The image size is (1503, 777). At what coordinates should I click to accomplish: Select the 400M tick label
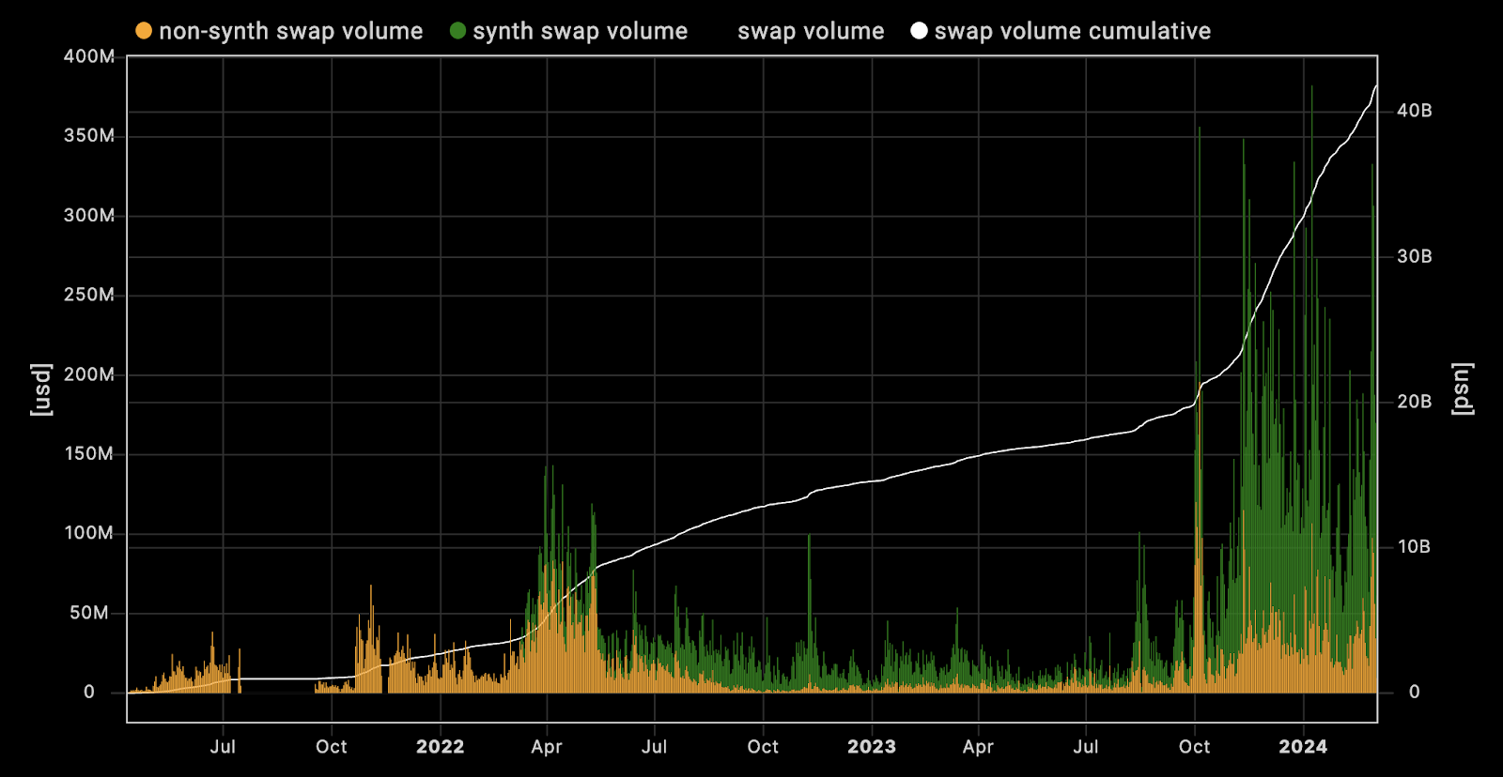coord(88,56)
